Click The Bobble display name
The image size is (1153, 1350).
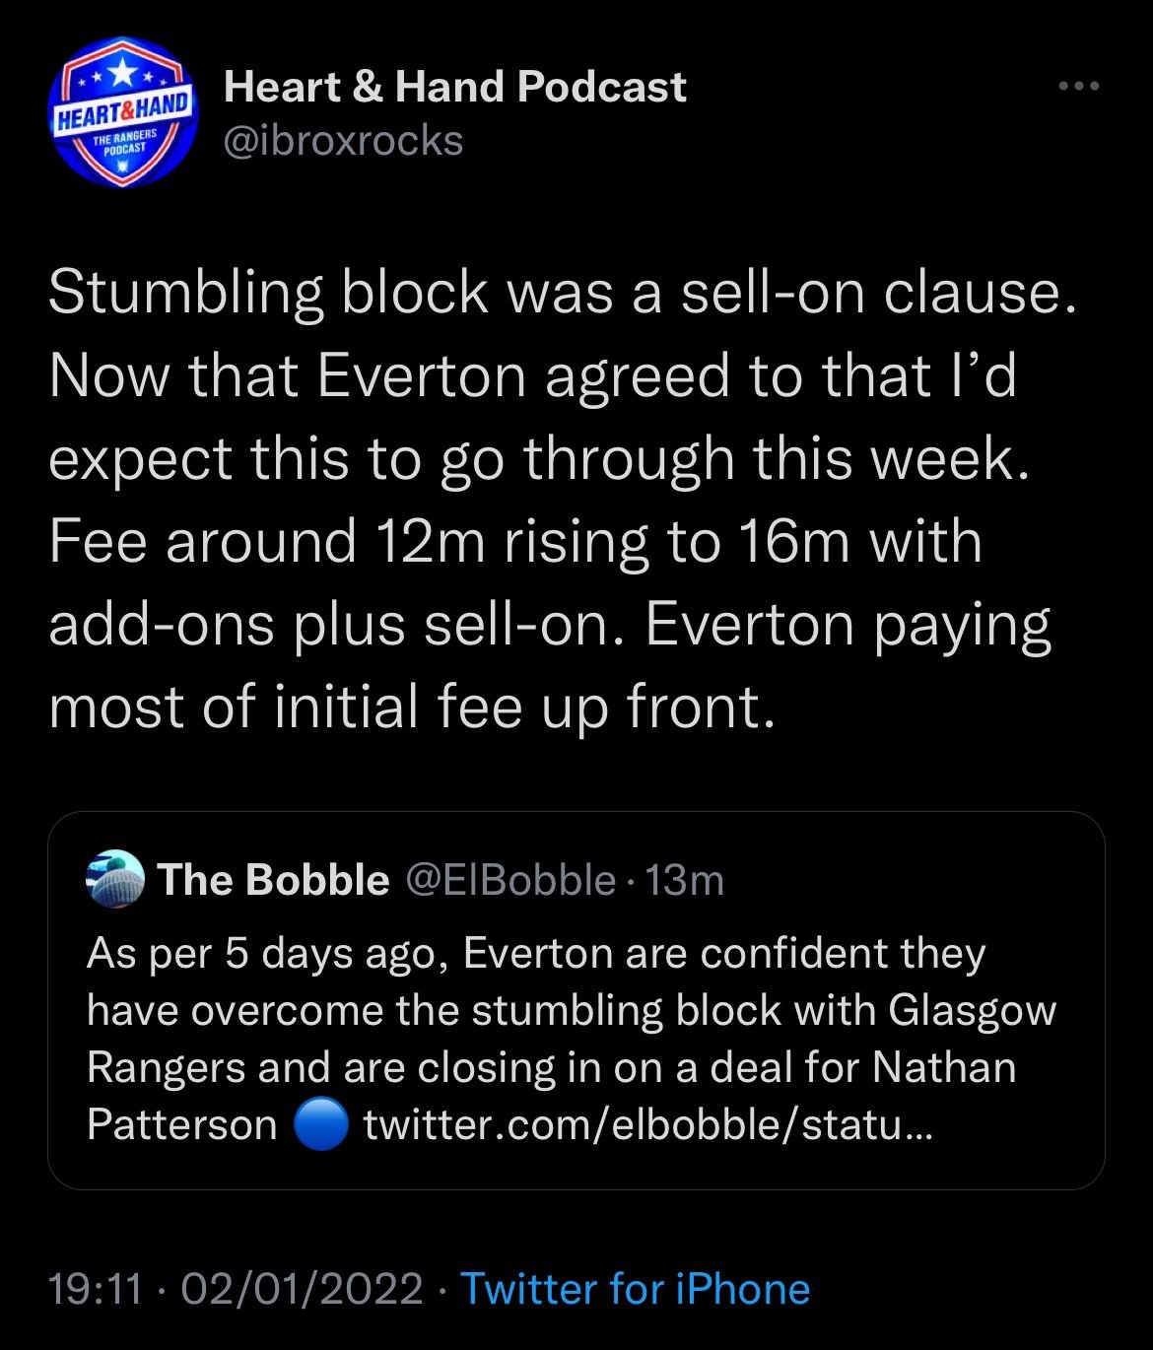[x=273, y=879]
